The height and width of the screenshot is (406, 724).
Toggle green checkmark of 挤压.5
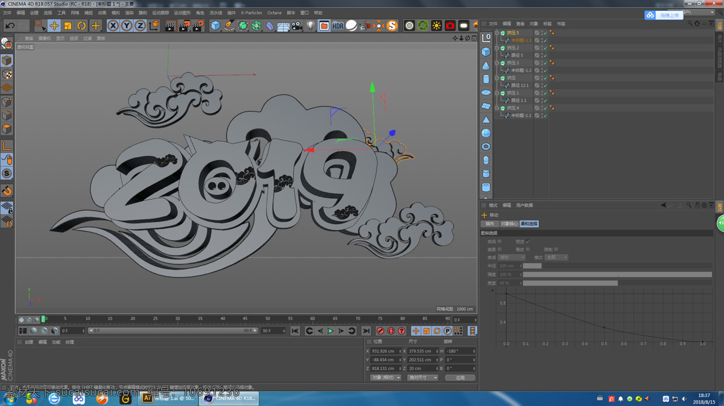pyautogui.click(x=545, y=33)
